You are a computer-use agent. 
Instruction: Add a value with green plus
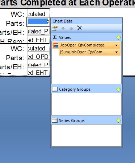(118, 37)
